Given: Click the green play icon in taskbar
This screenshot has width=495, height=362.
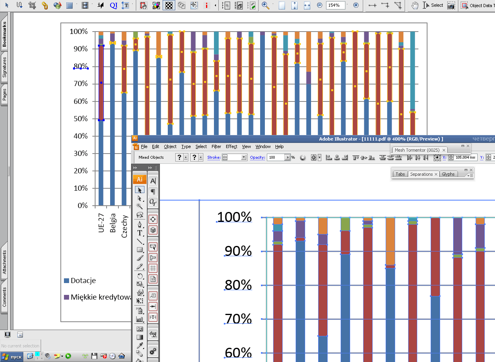Looking at the screenshot, I should point(68,356).
